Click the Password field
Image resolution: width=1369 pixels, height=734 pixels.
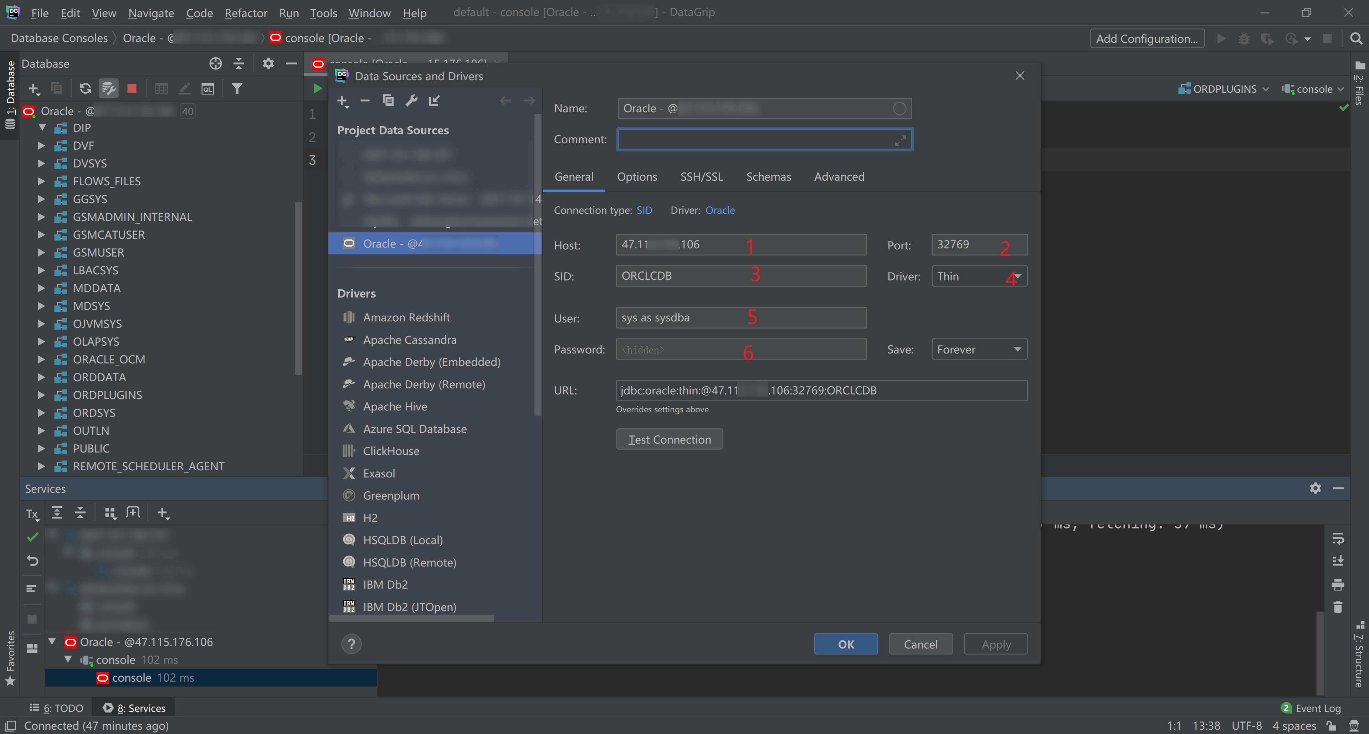click(x=741, y=350)
